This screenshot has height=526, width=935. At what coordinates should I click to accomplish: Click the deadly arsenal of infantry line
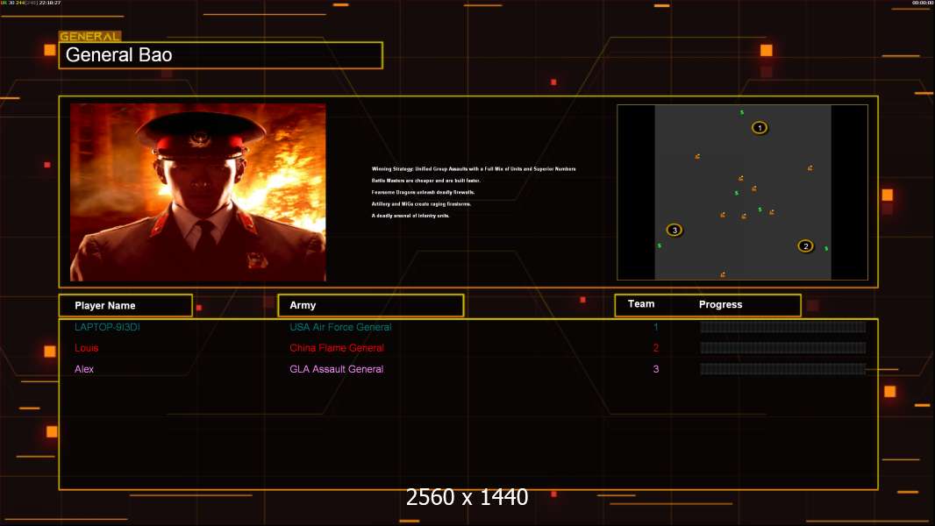point(410,216)
